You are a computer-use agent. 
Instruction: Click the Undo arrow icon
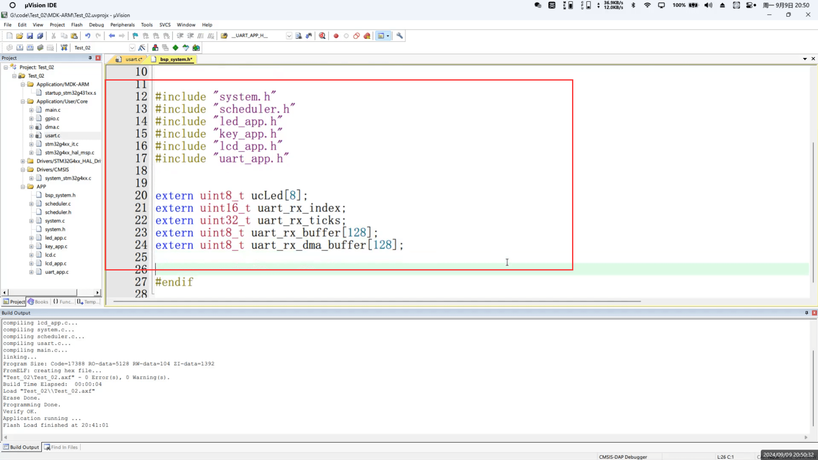pyautogui.click(x=88, y=36)
